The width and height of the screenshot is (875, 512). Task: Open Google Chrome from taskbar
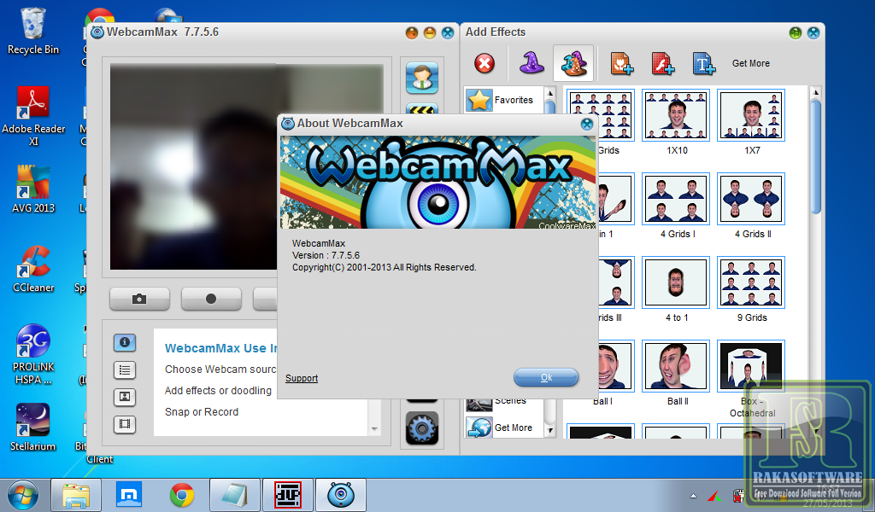[x=182, y=495]
